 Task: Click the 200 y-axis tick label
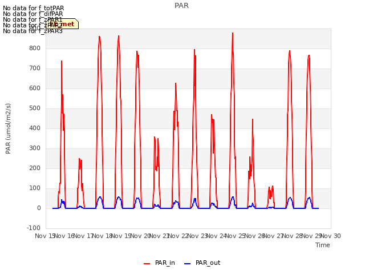pyautogui.click(x=35, y=168)
